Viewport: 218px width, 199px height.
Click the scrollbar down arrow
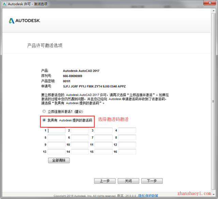pyautogui.click(x=214, y=195)
